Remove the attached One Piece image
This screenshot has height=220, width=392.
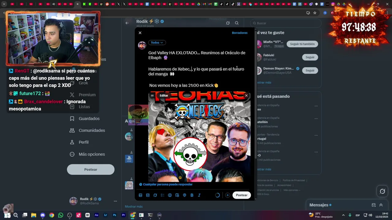pos(246,96)
